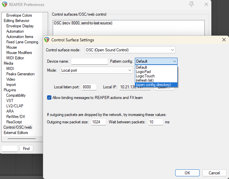The image size is (229, 179).
Task: Close the Control Surface Settings dialog
Action: [x=224, y=40]
